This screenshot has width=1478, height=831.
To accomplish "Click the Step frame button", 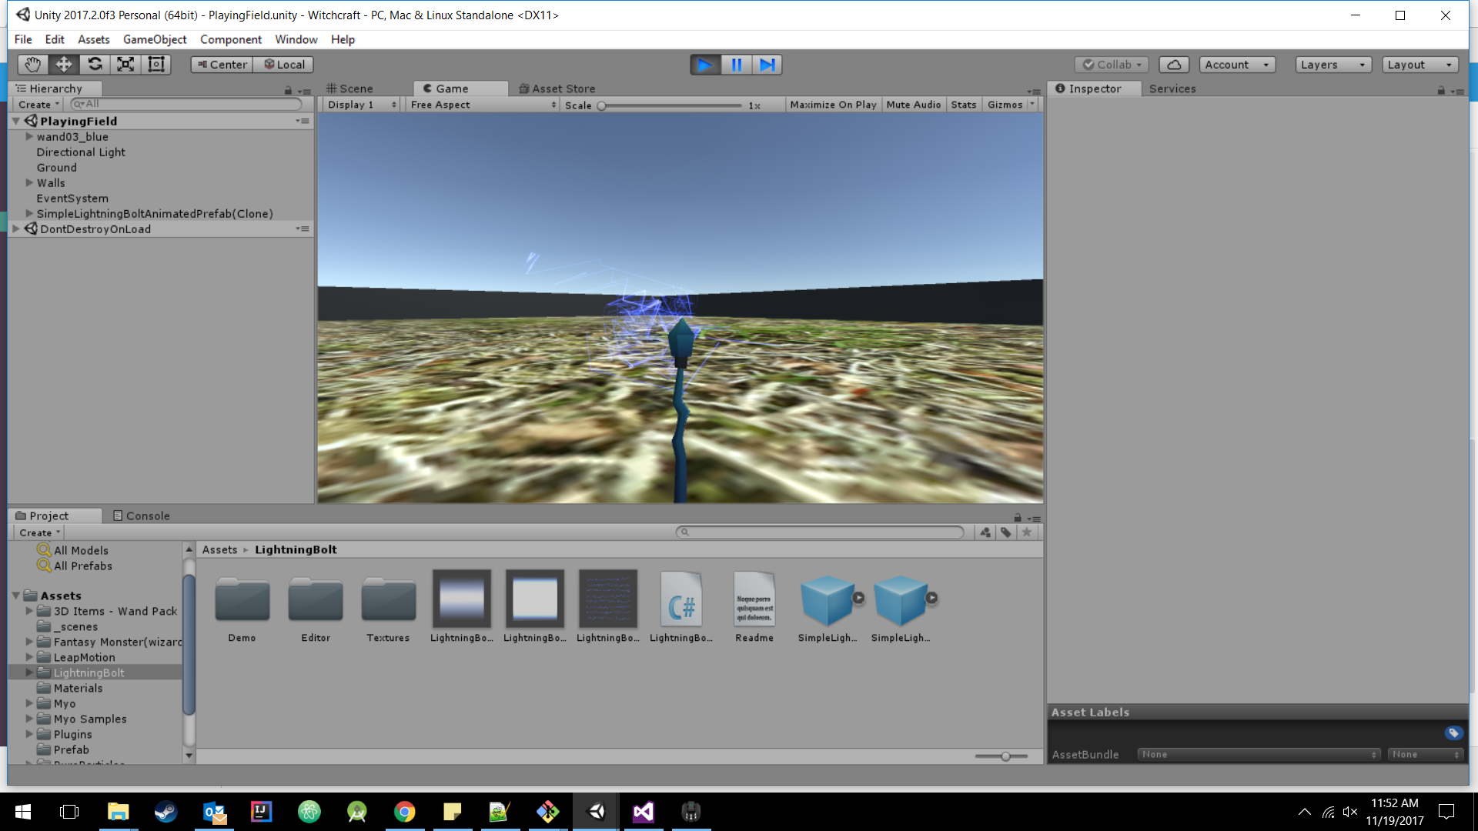I will coord(767,65).
